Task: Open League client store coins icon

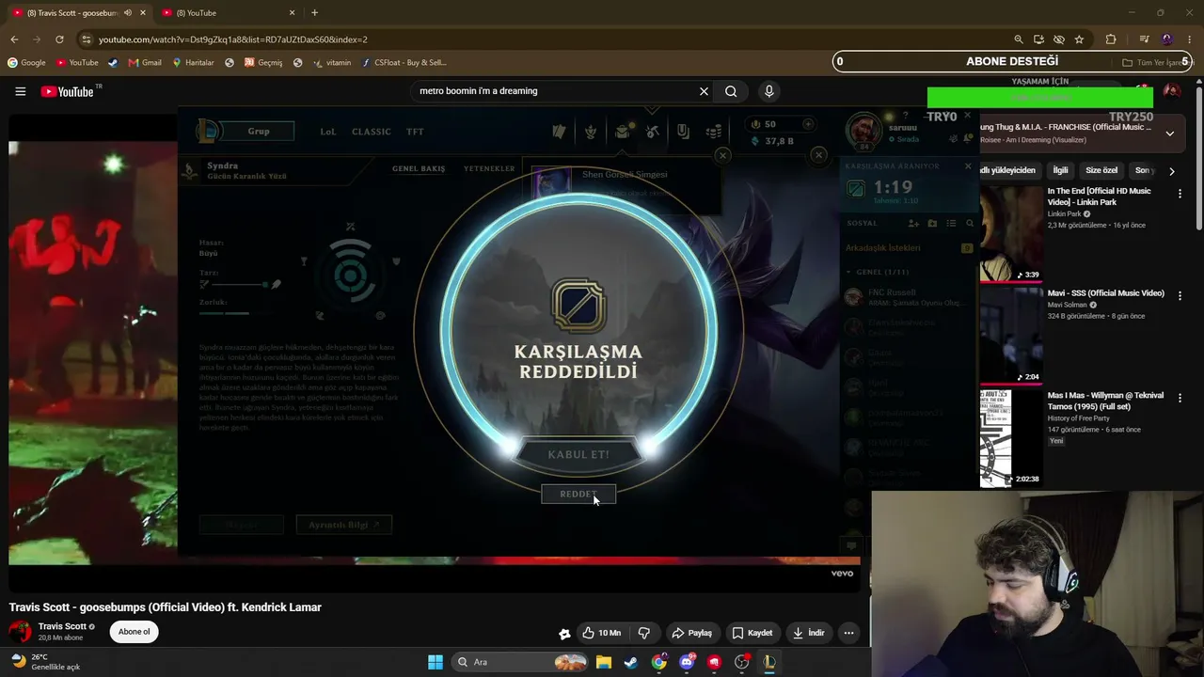Action: tap(714, 132)
